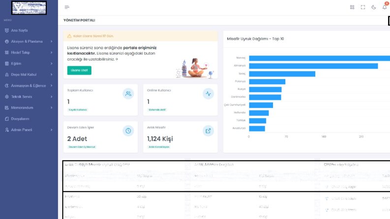Click the Türkiye bar in chart
This screenshot has height=219, width=390.
point(257,121)
